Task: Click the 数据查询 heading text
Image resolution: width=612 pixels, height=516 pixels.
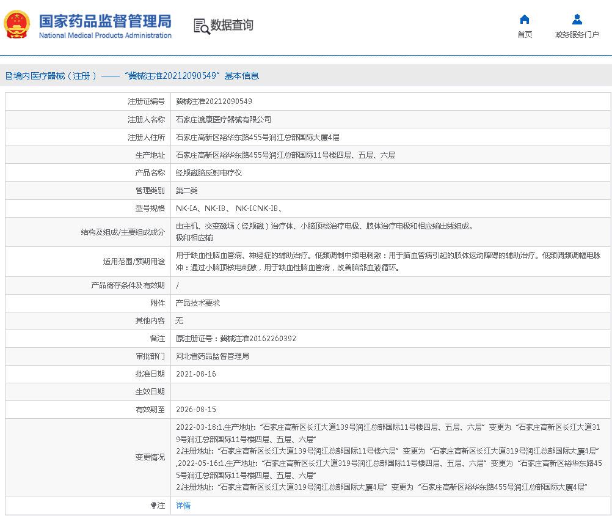Action: pos(231,25)
